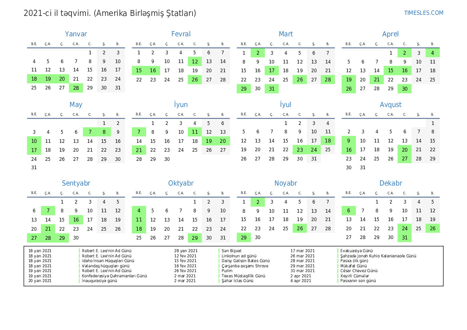Click highlighted day 17 in Mart

[x=272, y=70]
